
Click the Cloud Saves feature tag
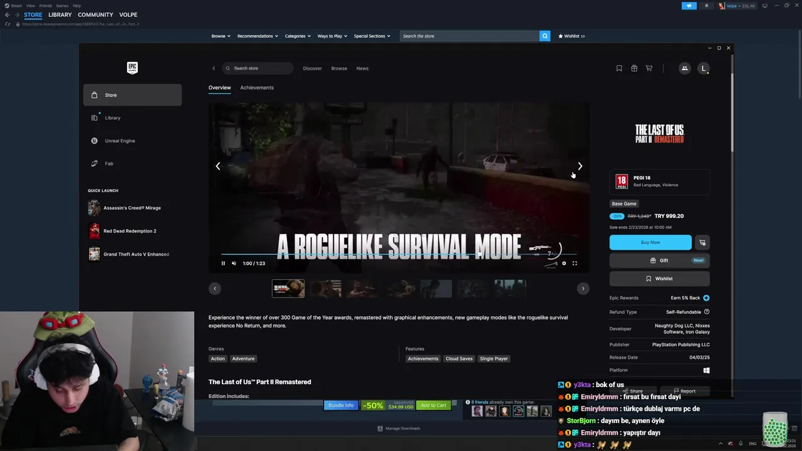tap(459, 359)
